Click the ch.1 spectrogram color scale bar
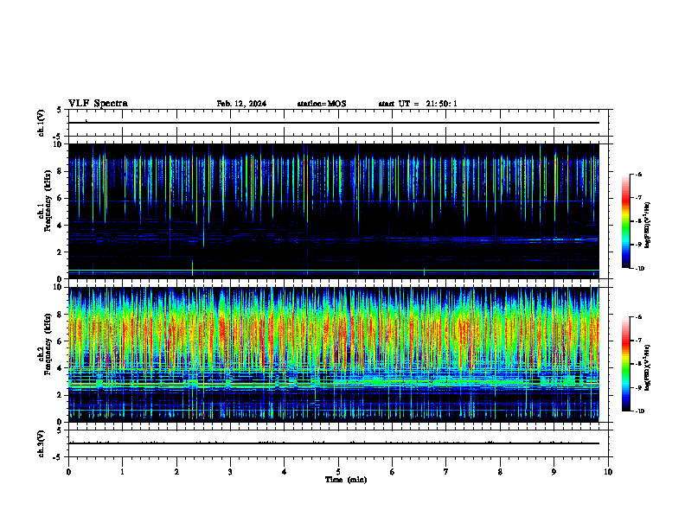The height and width of the screenshot is (529, 685). pyautogui.click(x=626, y=221)
